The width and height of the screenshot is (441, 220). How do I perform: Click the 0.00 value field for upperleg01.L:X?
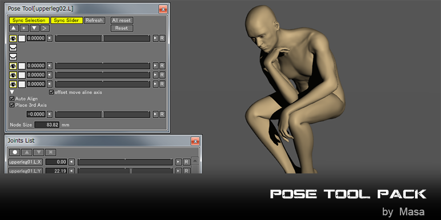pos(56,162)
